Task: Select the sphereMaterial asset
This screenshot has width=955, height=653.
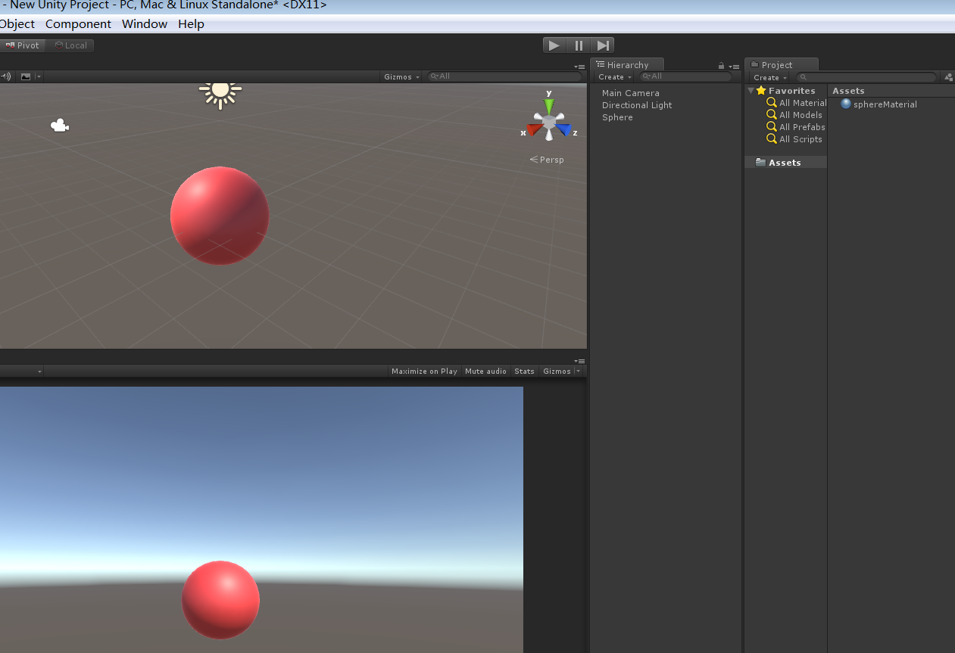Action: [x=882, y=104]
